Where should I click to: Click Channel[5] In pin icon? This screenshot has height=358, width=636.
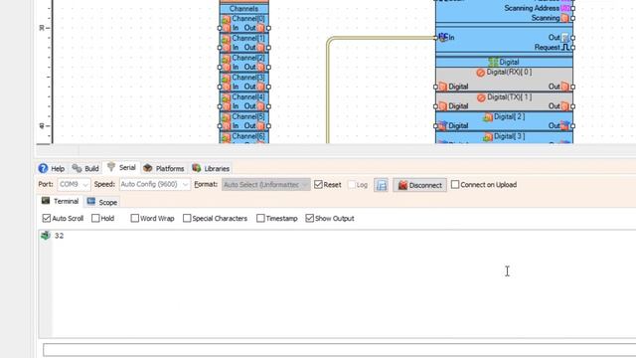227,126
